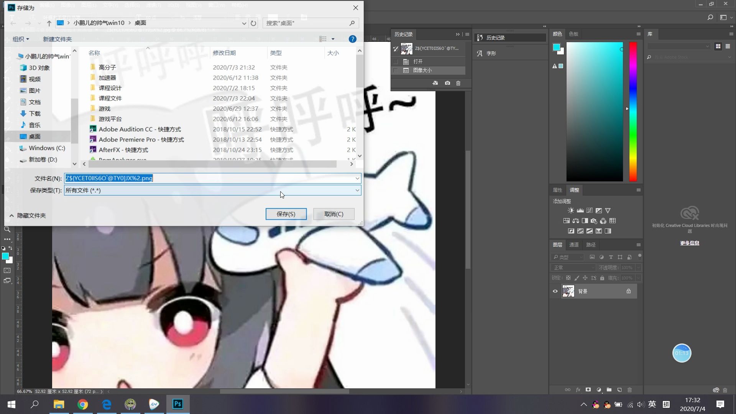Set history brush source to 打开 state
Screen dimensions: 736x414
pyautogui.click(x=396, y=62)
